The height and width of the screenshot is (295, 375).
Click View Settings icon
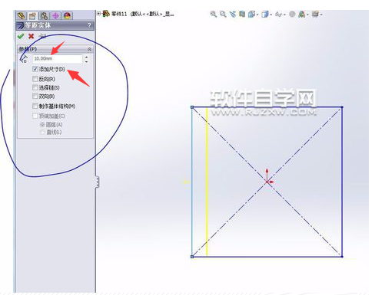[x=315, y=14]
